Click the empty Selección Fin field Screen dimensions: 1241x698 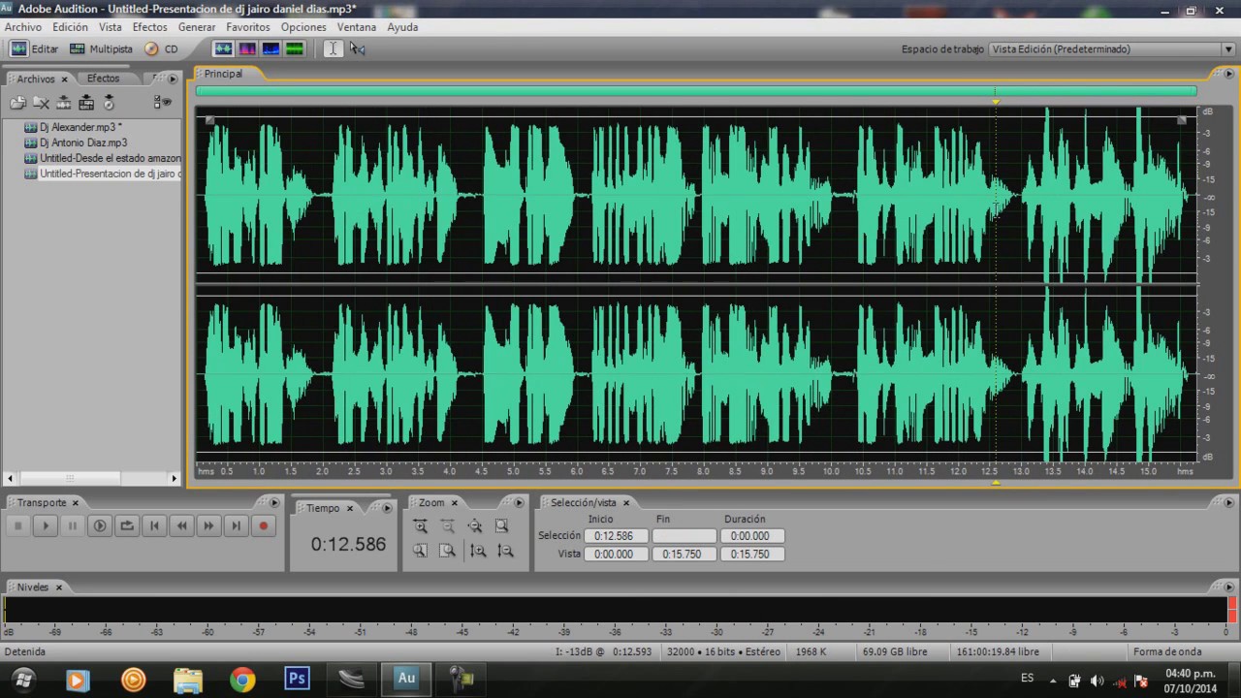684,536
